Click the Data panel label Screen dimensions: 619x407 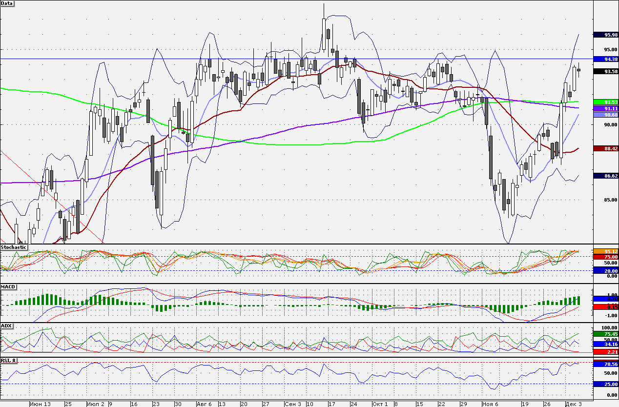pyautogui.click(x=7, y=3)
